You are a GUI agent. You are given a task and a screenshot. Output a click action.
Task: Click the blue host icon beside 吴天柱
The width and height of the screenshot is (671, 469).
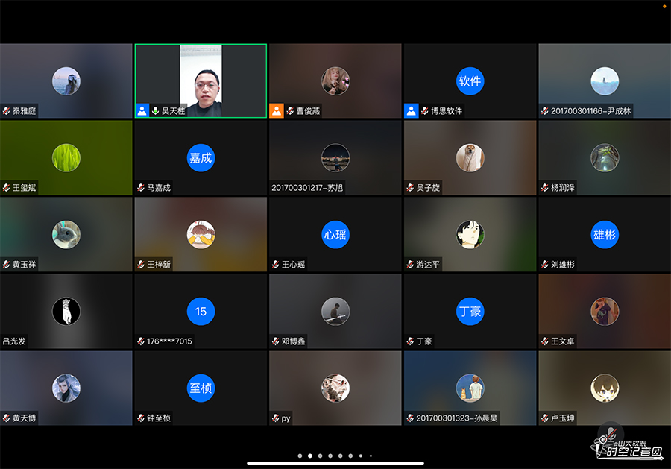[x=142, y=110]
